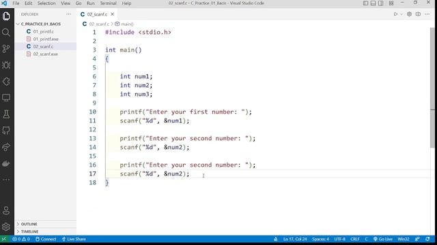Open the Testing flask view
The image size is (437, 245).
click(6, 114)
